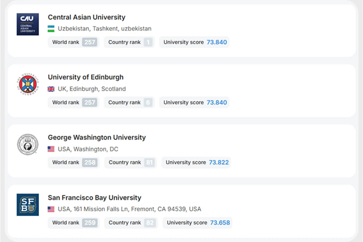Viewport: 363px width, 242px height.
Task: Click Country rank 82 badge
Action: [150, 223]
